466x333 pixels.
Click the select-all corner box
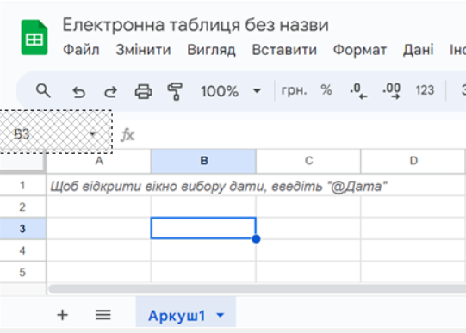pos(22,161)
